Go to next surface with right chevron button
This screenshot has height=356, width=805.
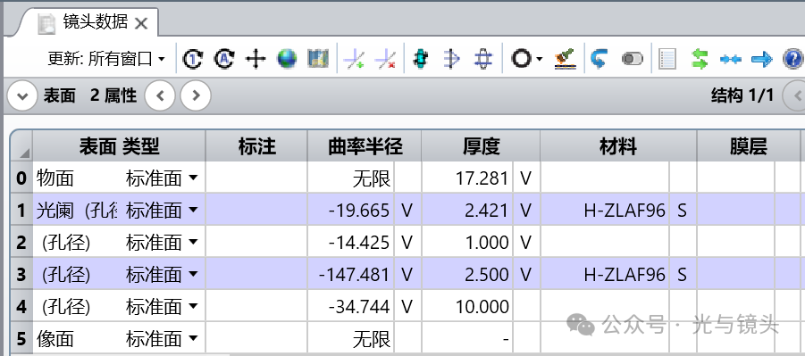point(195,95)
